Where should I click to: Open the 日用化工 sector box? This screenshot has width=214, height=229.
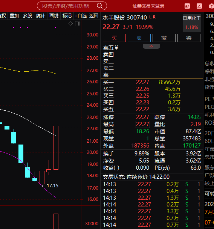192,23
